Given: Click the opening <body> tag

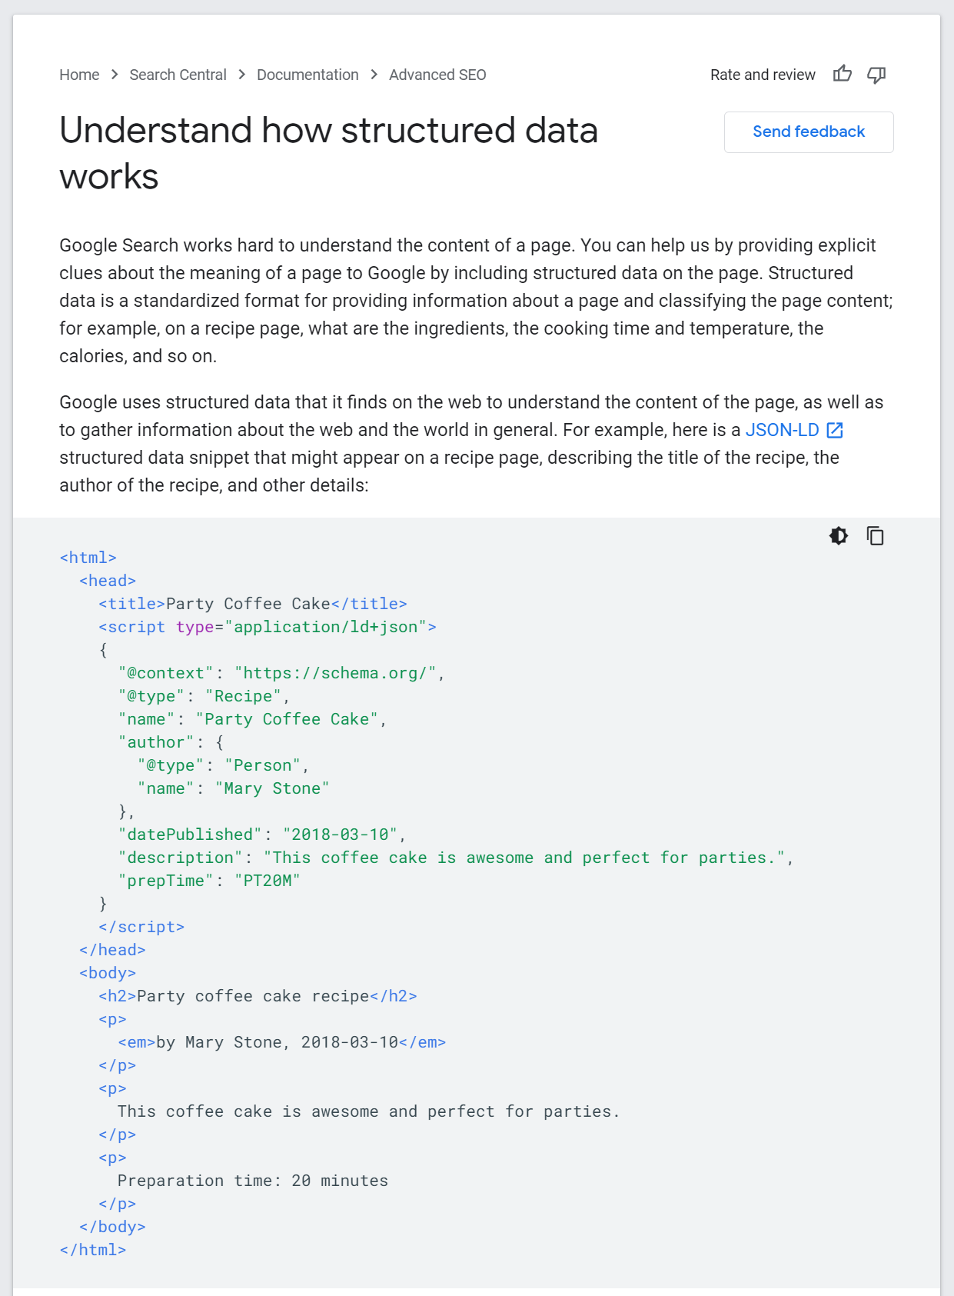Looking at the screenshot, I should [x=108, y=973].
